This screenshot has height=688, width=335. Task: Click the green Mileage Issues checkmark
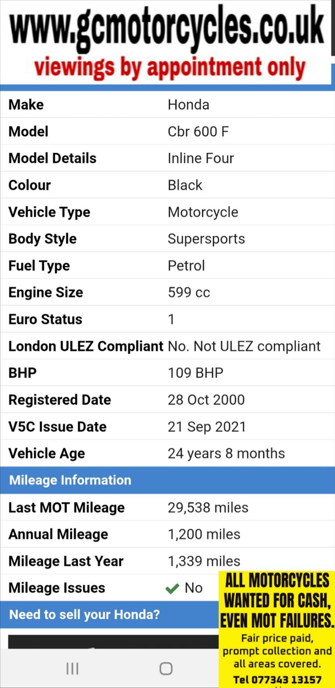pyautogui.click(x=172, y=588)
